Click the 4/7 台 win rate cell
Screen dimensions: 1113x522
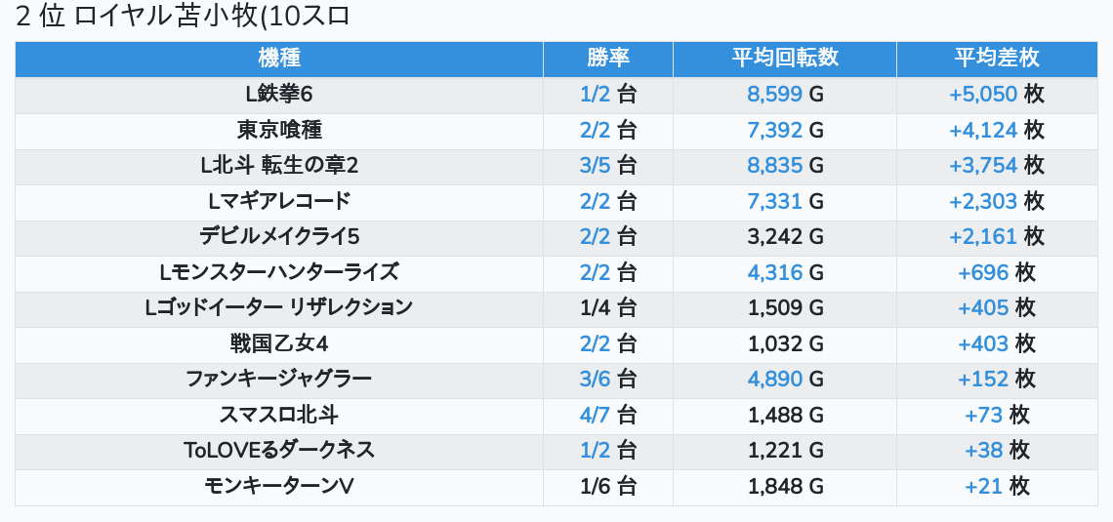(x=607, y=415)
